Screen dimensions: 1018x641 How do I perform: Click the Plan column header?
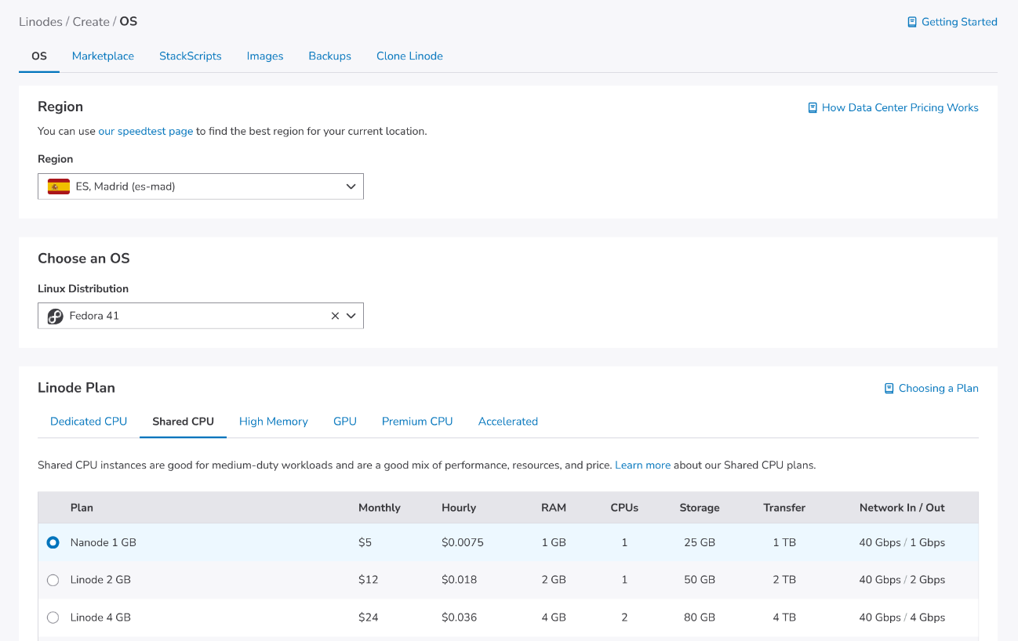coord(82,508)
